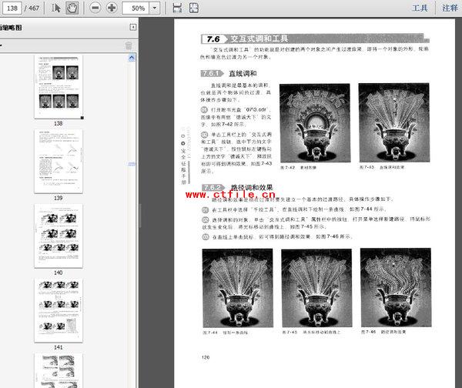Open the 工具 tools pane
The height and width of the screenshot is (388, 462).
(x=420, y=8)
